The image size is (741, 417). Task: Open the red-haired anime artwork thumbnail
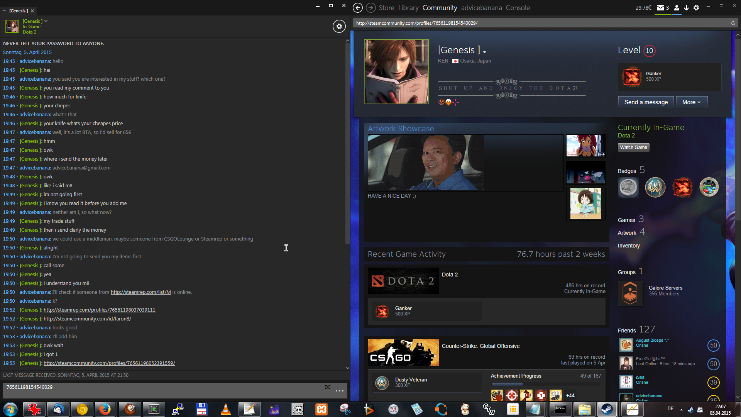[586, 146]
